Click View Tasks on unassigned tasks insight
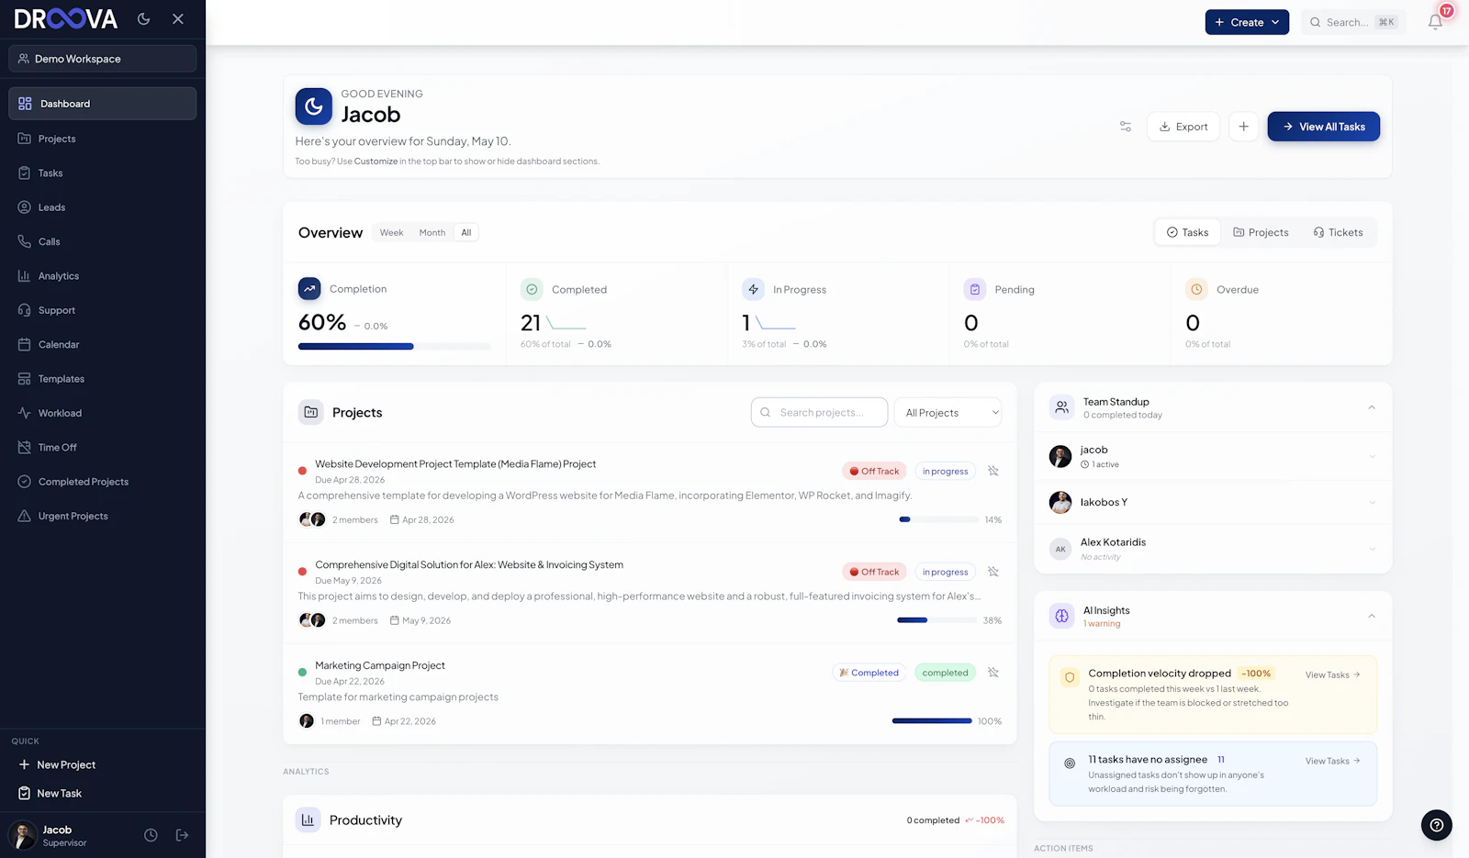Image resolution: width=1469 pixels, height=858 pixels. [1333, 762]
